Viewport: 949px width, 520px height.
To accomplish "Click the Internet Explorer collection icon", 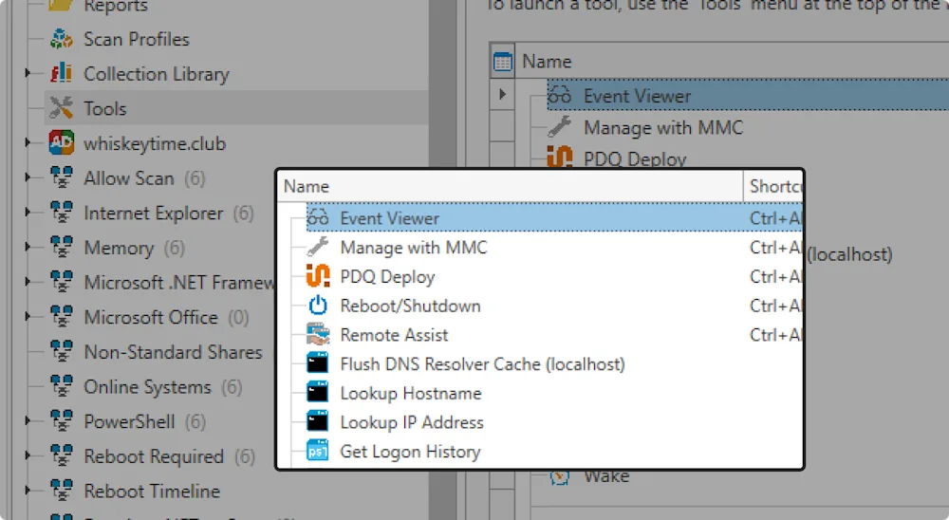I will pyautogui.click(x=61, y=212).
